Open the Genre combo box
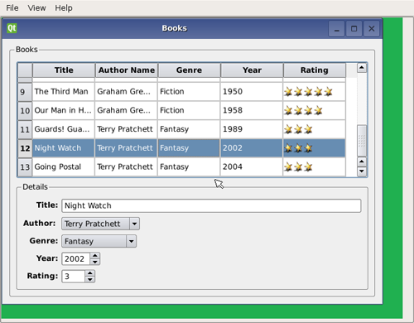Viewport: 414px width, 323px height. tap(99, 241)
